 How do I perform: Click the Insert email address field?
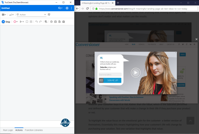[x=110, y=74]
